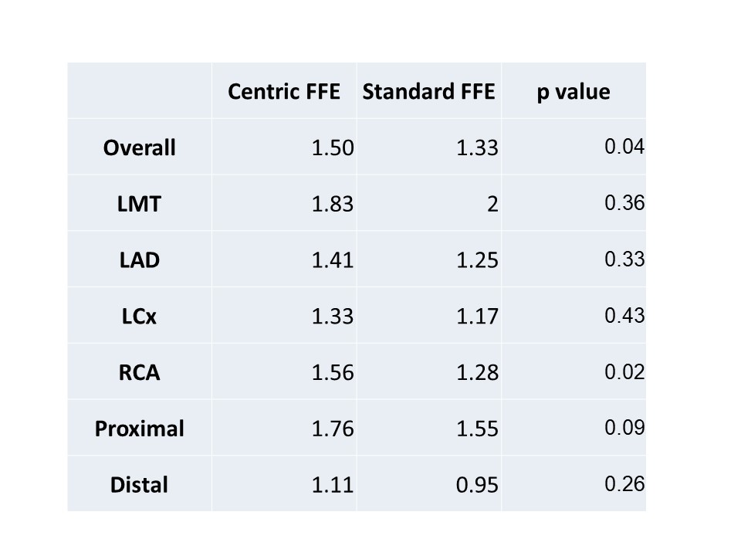Click the Proximal row label
741x556 pixels.
coord(140,428)
